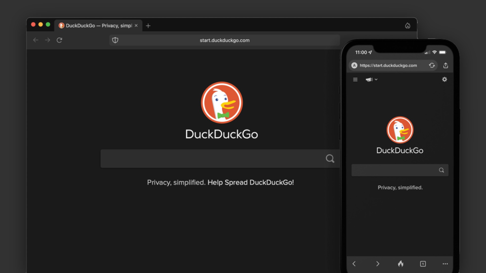Tap the phone back arrow
Image resolution: width=486 pixels, height=273 pixels.
pos(354,264)
